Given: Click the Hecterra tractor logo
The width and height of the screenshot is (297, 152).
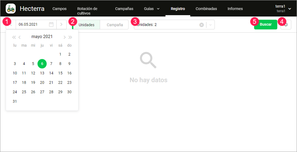Looking at the screenshot, I should (10, 9).
